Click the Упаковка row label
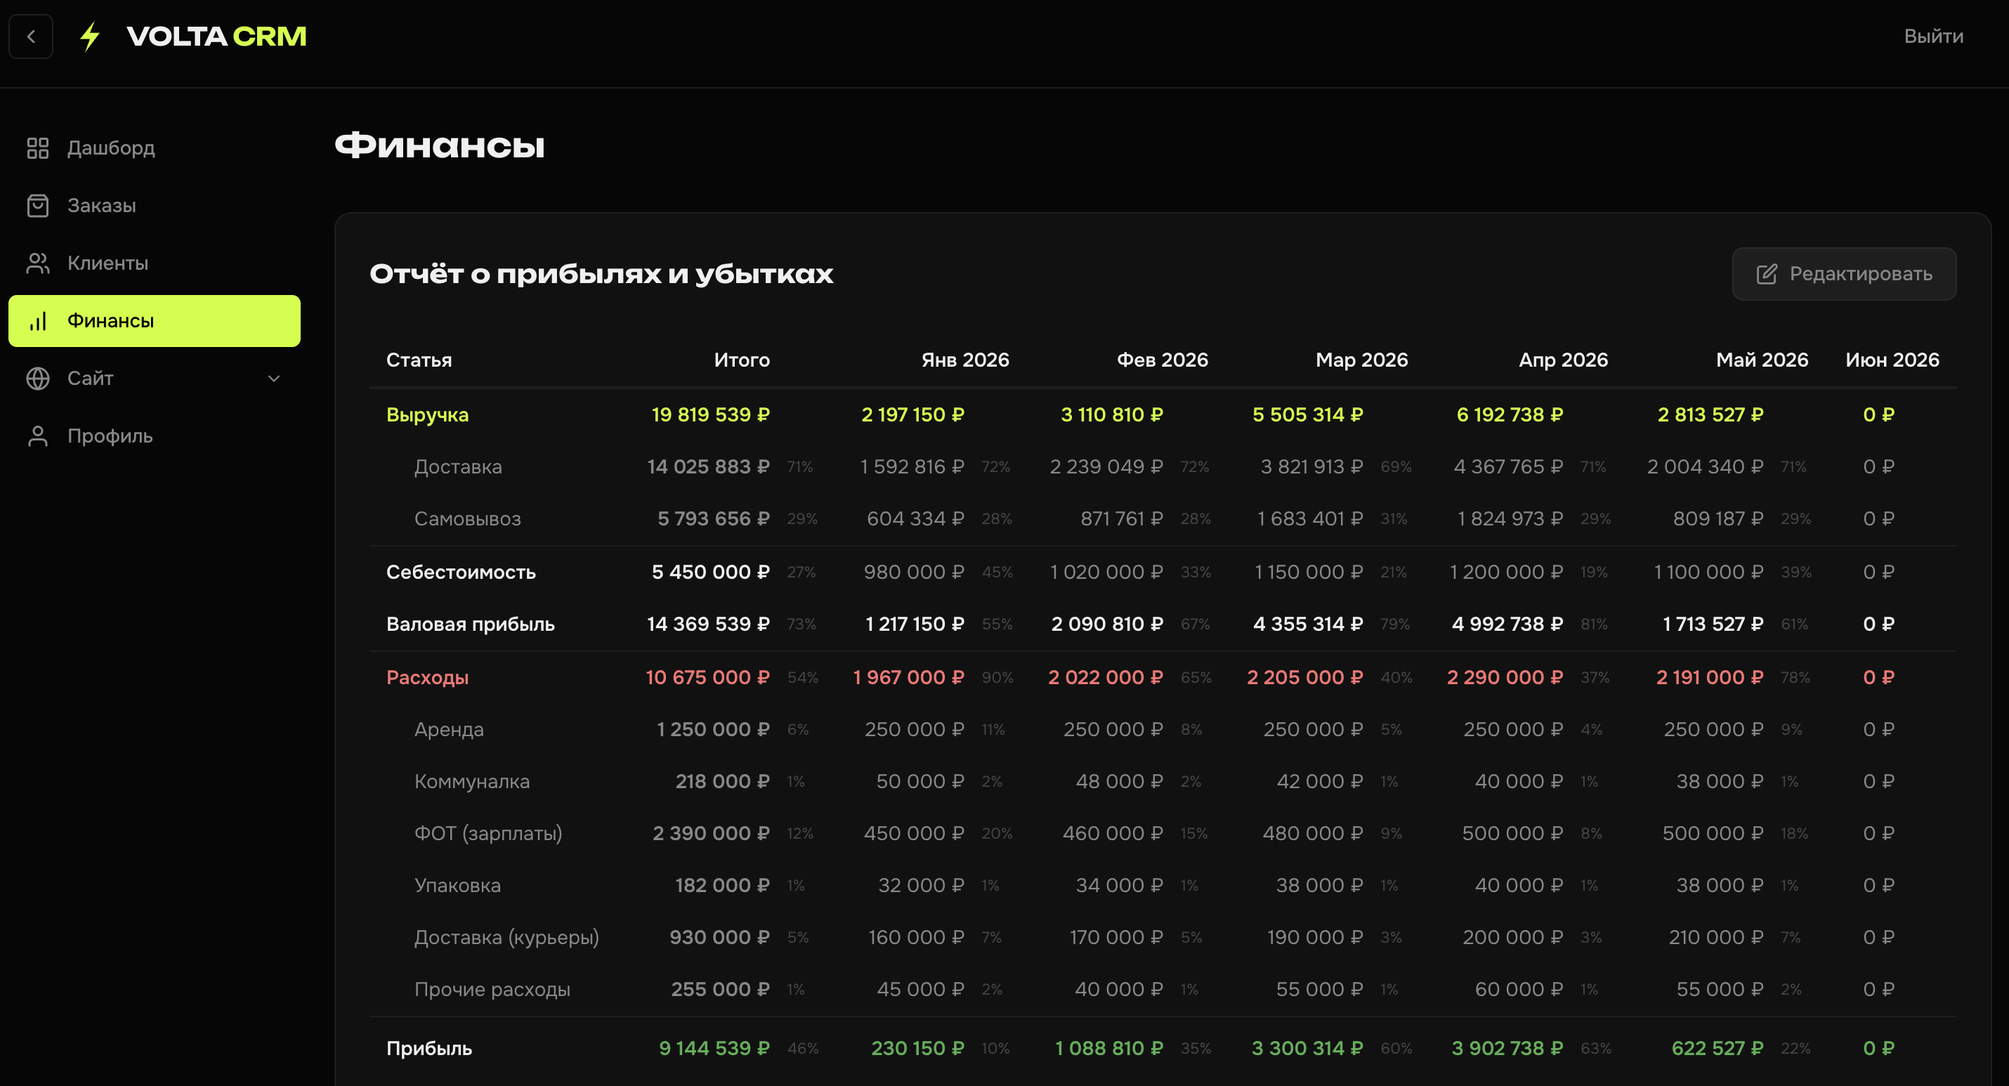This screenshot has height=1086, width=2009. [x=457, y=886]
